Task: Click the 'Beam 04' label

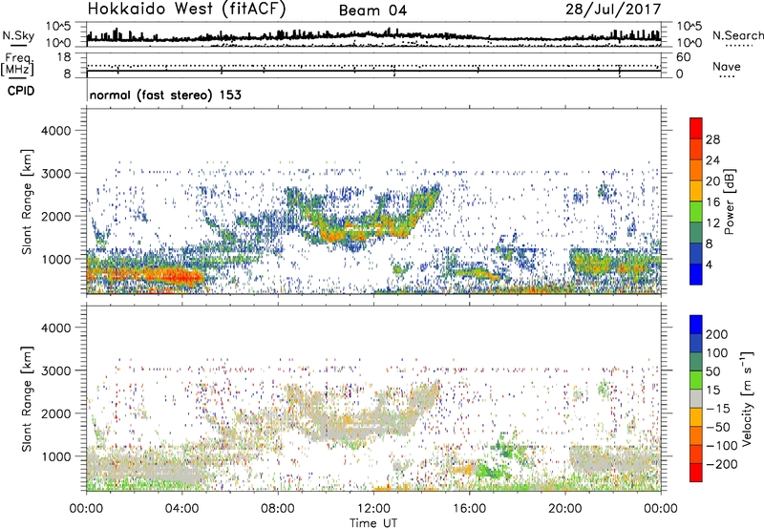Action: [372, 11]
